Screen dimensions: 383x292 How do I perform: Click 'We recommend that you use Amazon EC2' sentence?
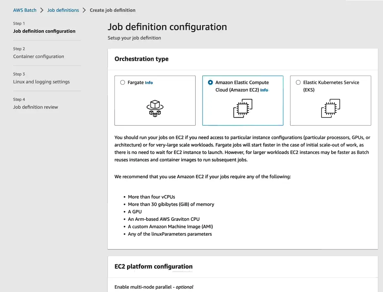(203, 177)
